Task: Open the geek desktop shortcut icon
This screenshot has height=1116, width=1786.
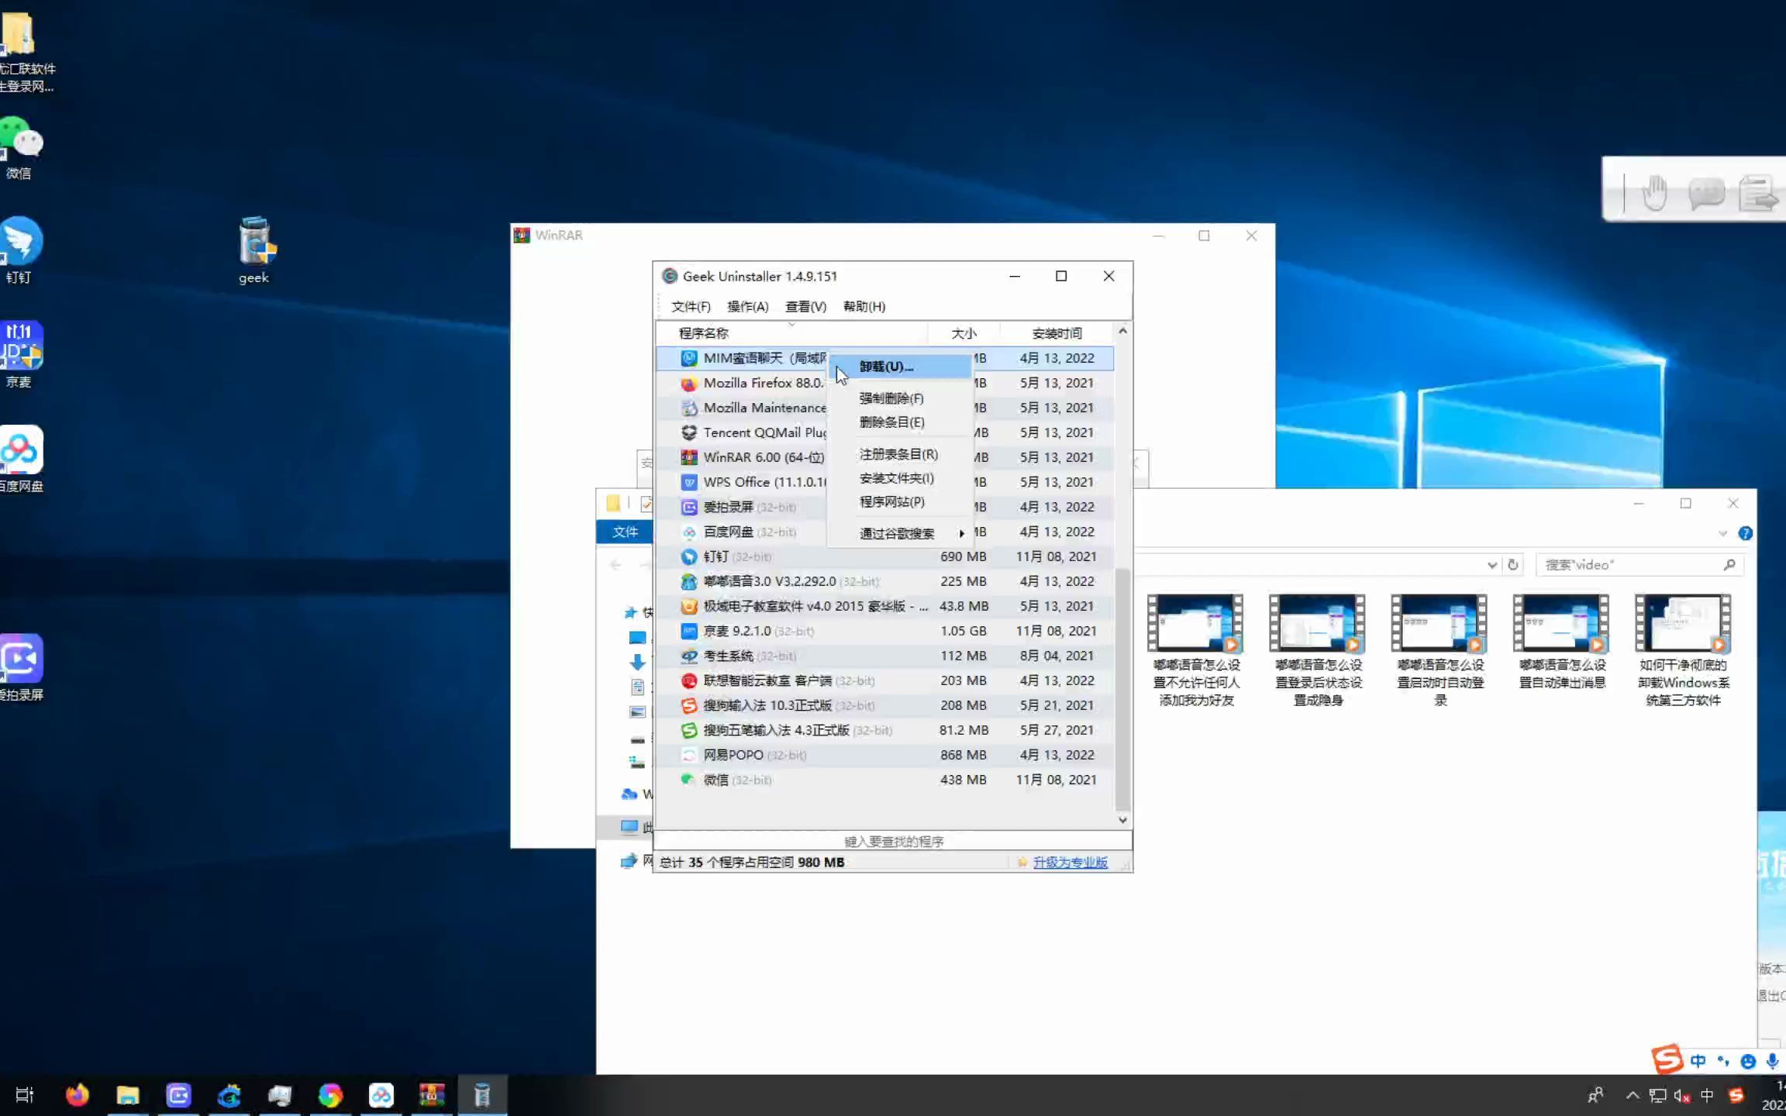Action: 255,251
